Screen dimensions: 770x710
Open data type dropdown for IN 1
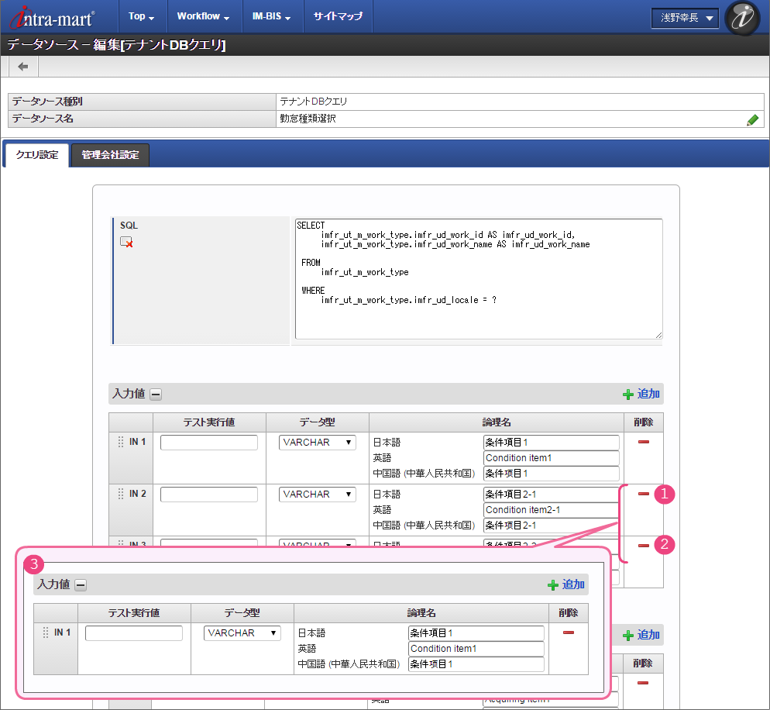click(x=317, y=443)
